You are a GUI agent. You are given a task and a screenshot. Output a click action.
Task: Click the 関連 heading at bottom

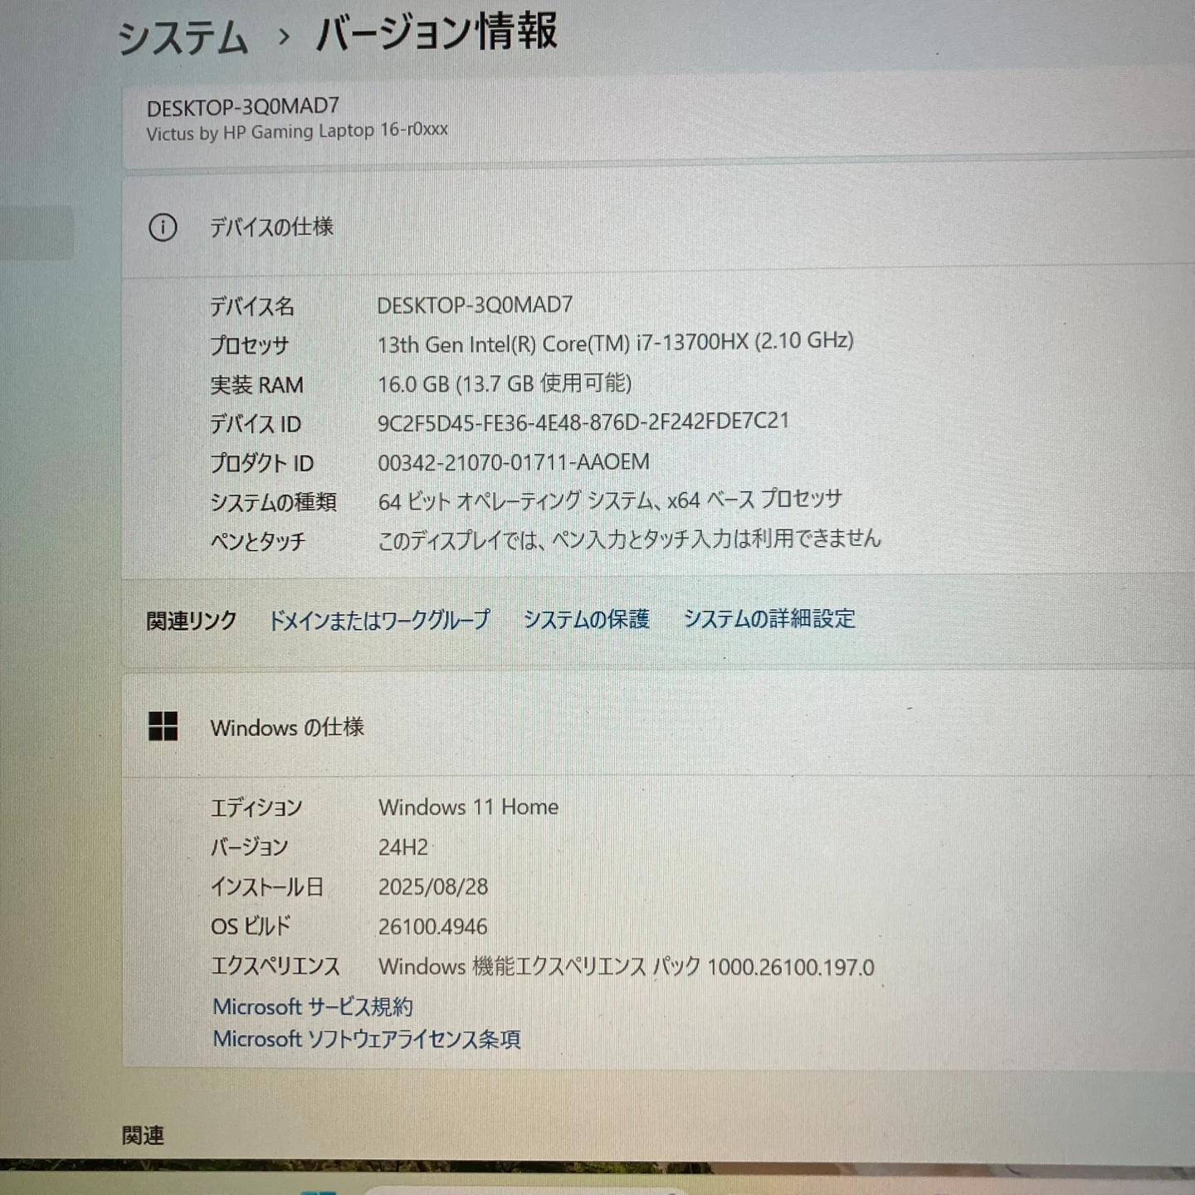tap(143, 1135)
